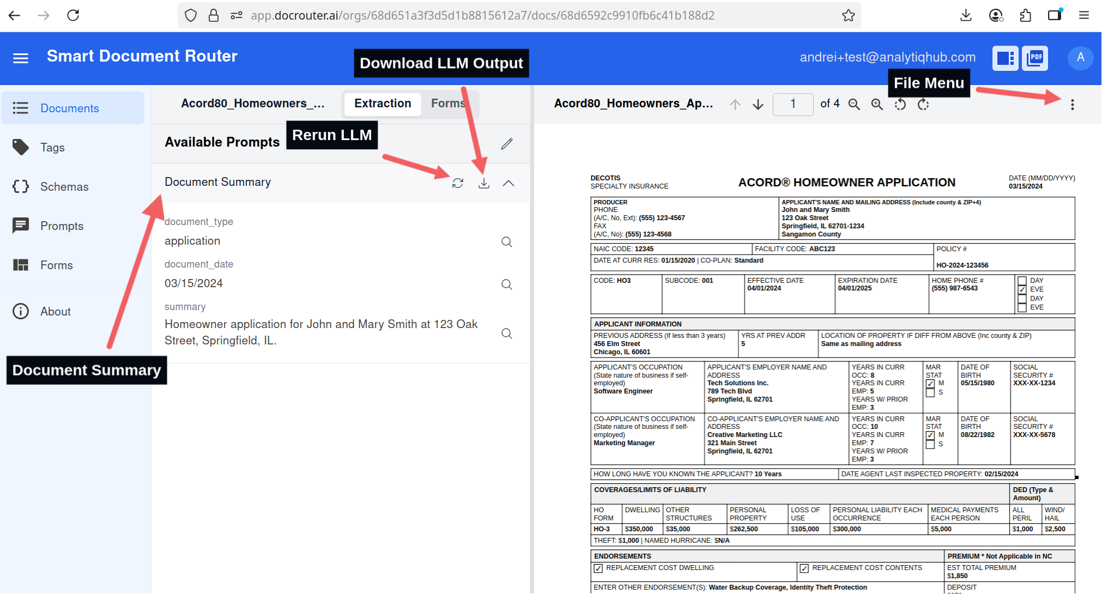Toggle the PDF panel view button
Viewport: 1102px width, 594px height.
pyautogui.click(x=1034, y=58)
